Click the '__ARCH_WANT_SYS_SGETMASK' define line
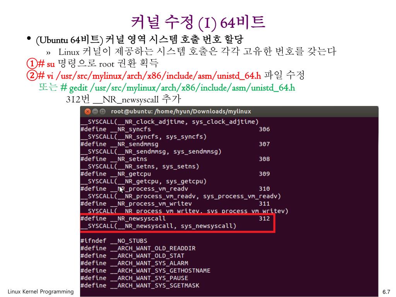 (x=140, y=286)
